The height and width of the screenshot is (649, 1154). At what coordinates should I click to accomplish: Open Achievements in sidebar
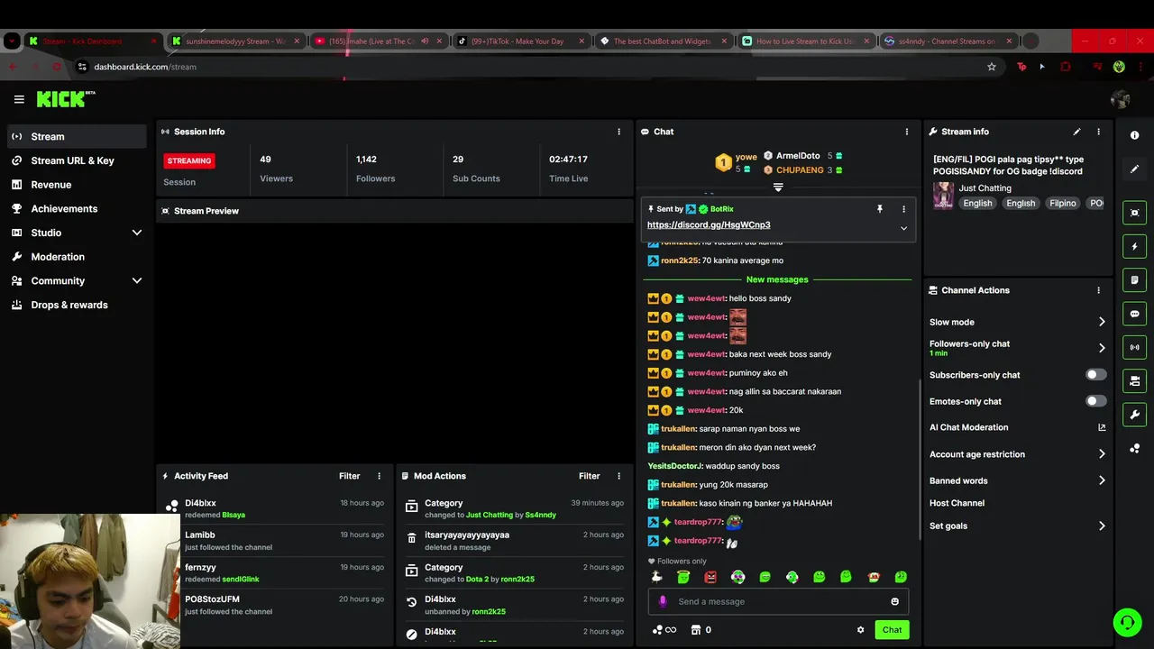pyautogui.click(x=77, y=208)
